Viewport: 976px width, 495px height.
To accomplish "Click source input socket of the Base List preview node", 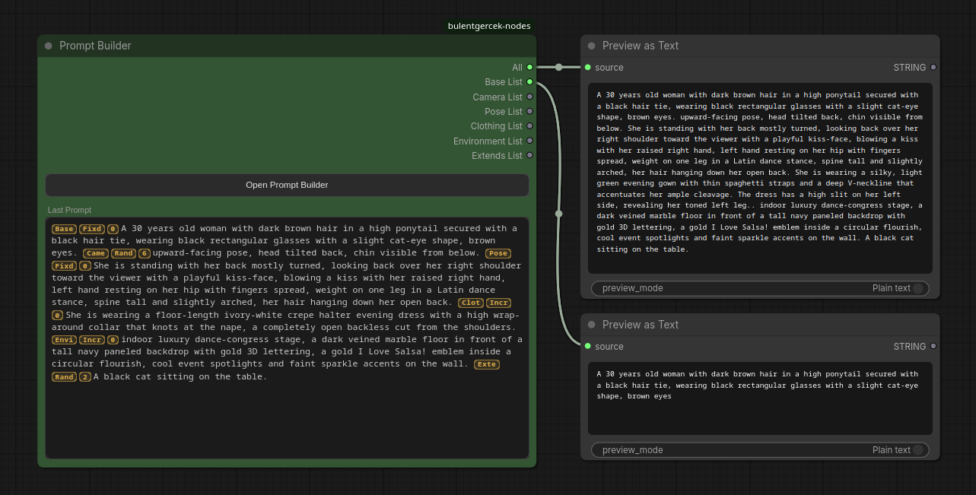I will (x=588, y=347).
